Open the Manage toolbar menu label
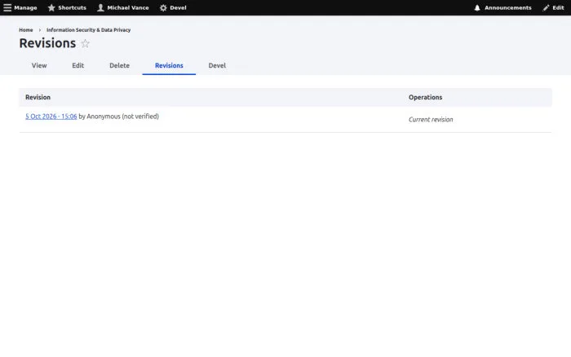The width and height of the screenshot is (571, 357). 25,7
